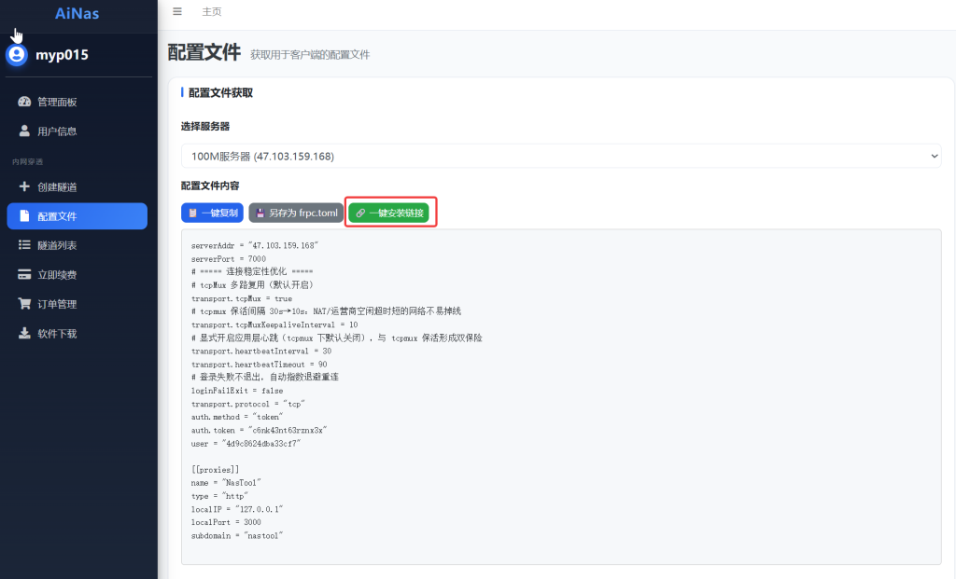Click the transport.tcpMux = true line

(x=242, y=298)
